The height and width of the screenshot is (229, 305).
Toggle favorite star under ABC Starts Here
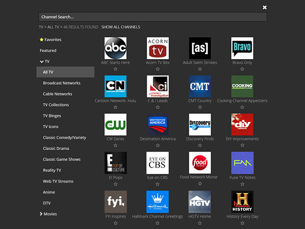(x=115, y=69)
